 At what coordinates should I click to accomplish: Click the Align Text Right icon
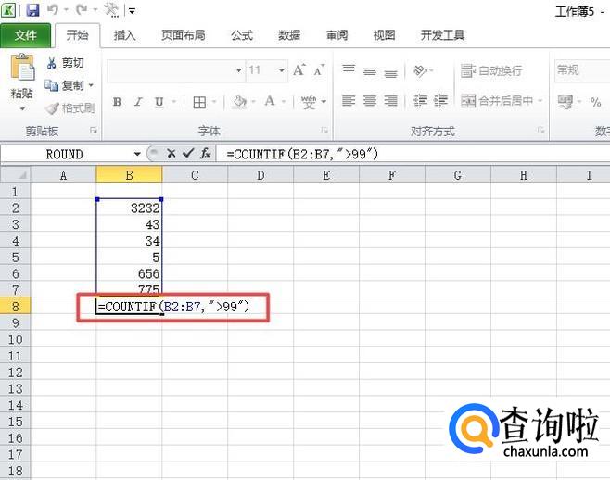(390, 101)
